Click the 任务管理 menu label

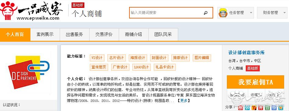coord(237,13)
